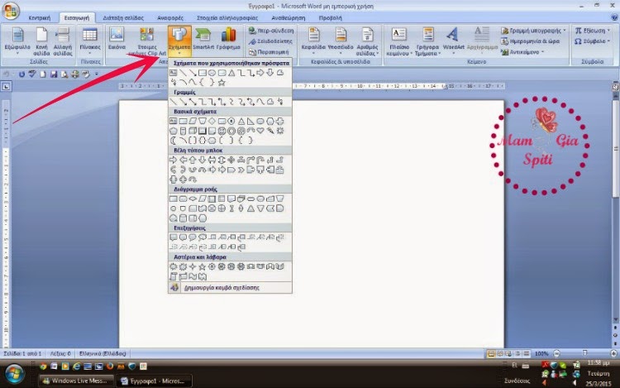Collapse the Σχήματα shapes dropdown
Viewport: 620px width, 388px height.
tap(179, 41)
